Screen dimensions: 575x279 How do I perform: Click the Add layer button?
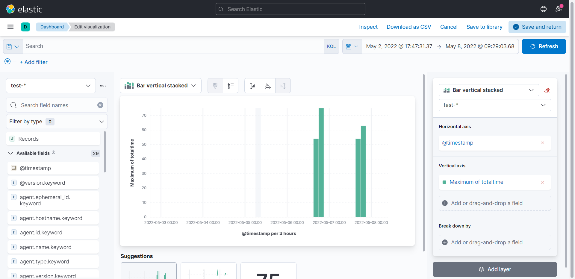pyautogui.click(x=495, y=269)
